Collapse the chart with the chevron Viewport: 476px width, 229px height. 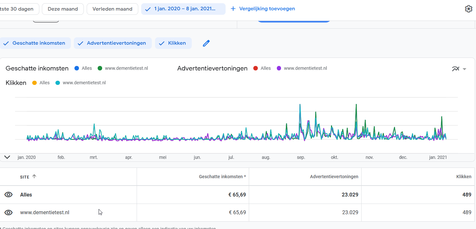tap(7, 157)
